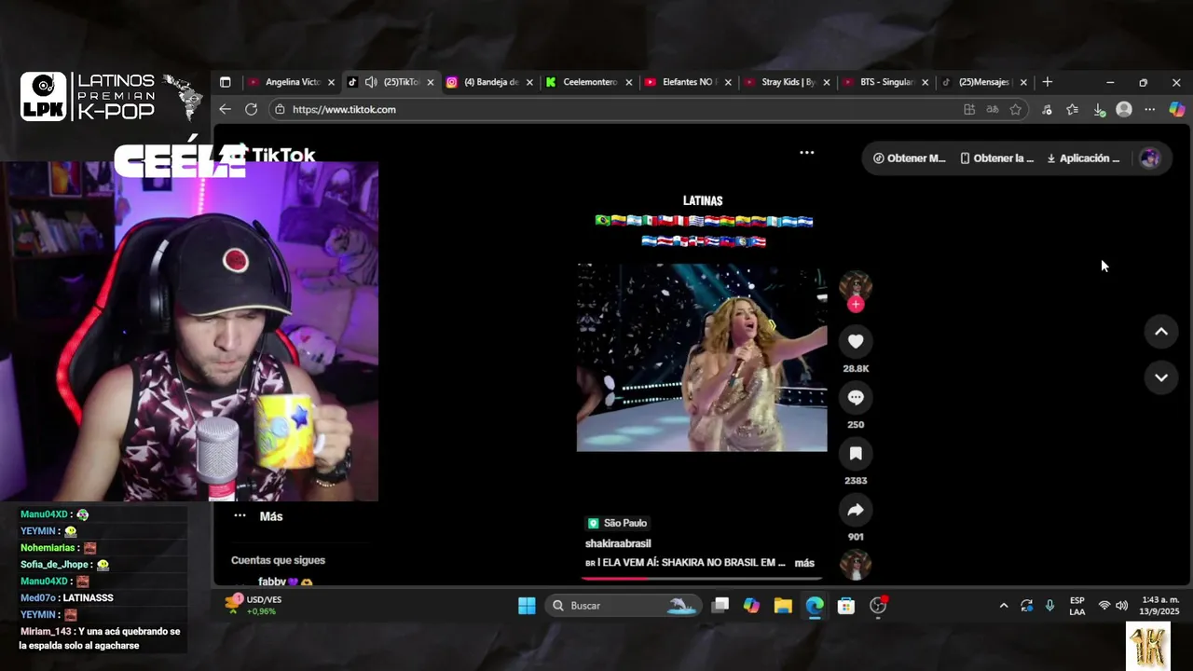Open the browser profile icon
Image resolution: width=1193 pixels, height=671 pixels.
(x=1124, y=109)
